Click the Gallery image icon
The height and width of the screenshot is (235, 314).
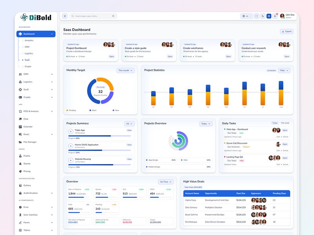tap(20, 185)
